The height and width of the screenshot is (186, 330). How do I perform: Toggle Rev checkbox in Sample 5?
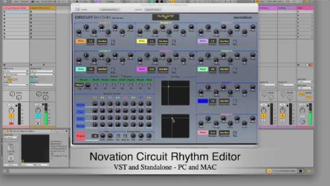pos(174,69)
